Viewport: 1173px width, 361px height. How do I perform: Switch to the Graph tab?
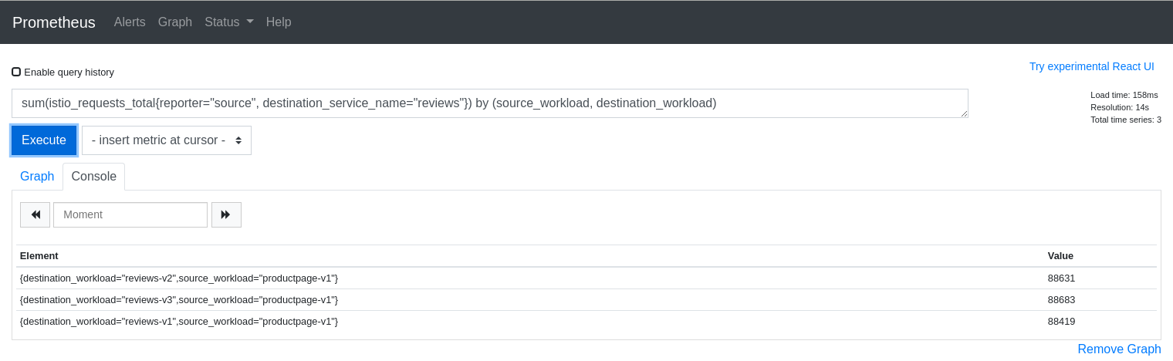(37, 177)
